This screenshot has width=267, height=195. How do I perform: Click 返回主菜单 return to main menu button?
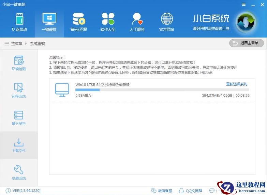247,43
